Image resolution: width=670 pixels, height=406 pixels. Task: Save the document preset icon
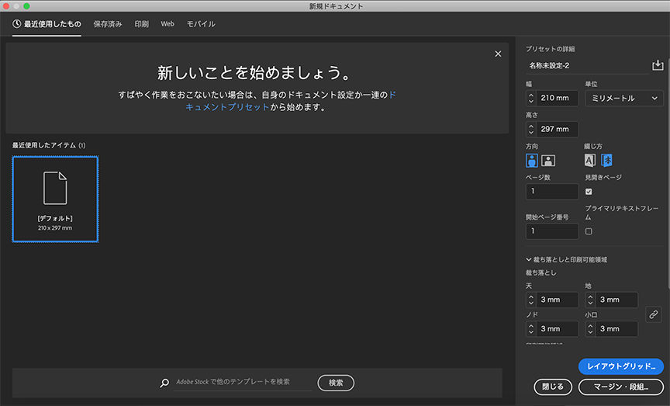pos(657,65)
